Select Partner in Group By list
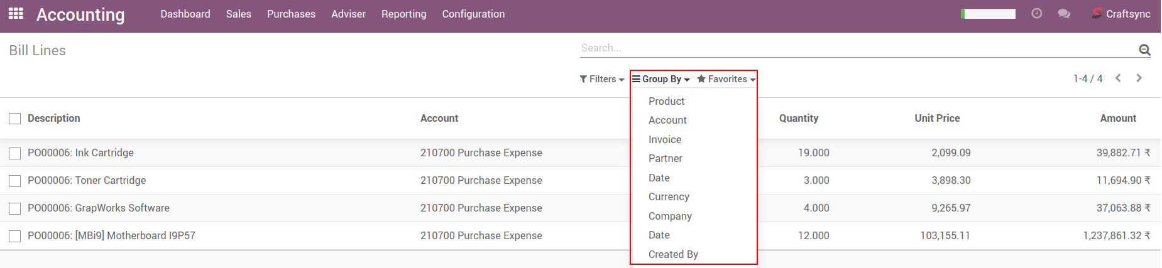Viewport: 1162px width, 268px height. tap(665, 158)
